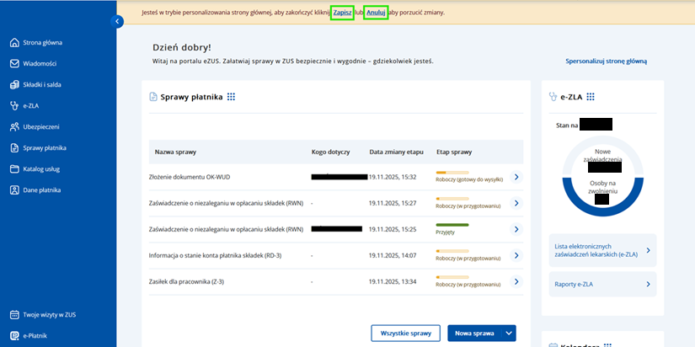Click the Ubezpieczeni people icon
The image size is (695, 347).
coord(14,126)
